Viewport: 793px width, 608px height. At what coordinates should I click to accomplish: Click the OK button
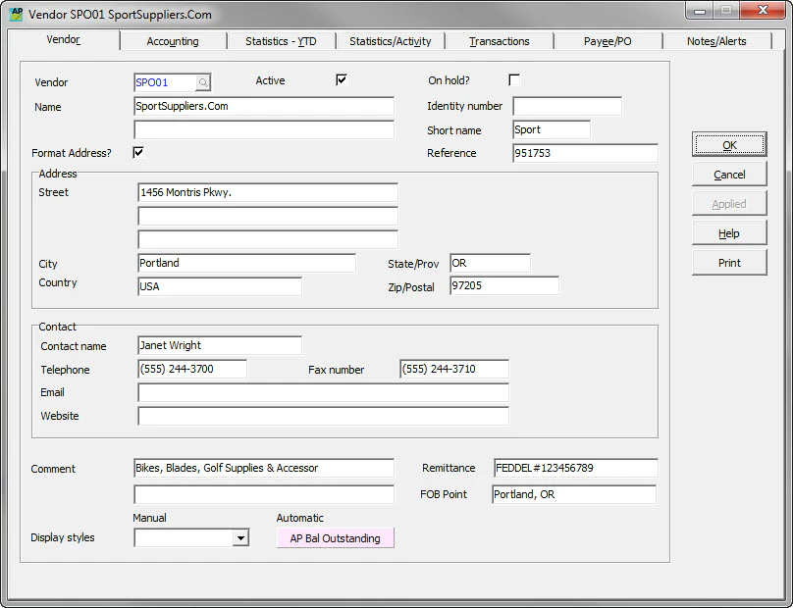point(729,144)
